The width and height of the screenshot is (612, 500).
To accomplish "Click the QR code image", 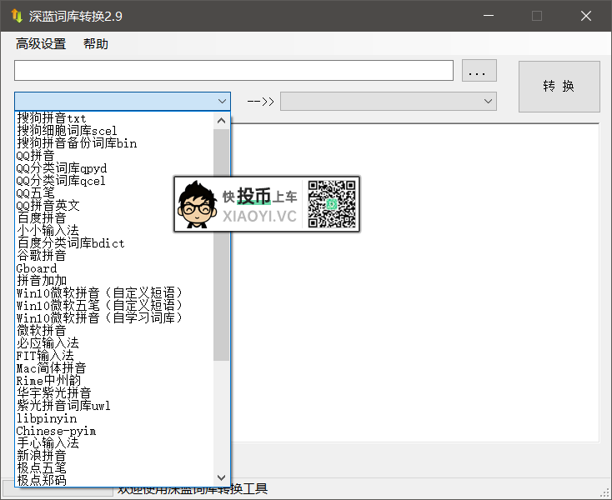I will tap(332, 204).
